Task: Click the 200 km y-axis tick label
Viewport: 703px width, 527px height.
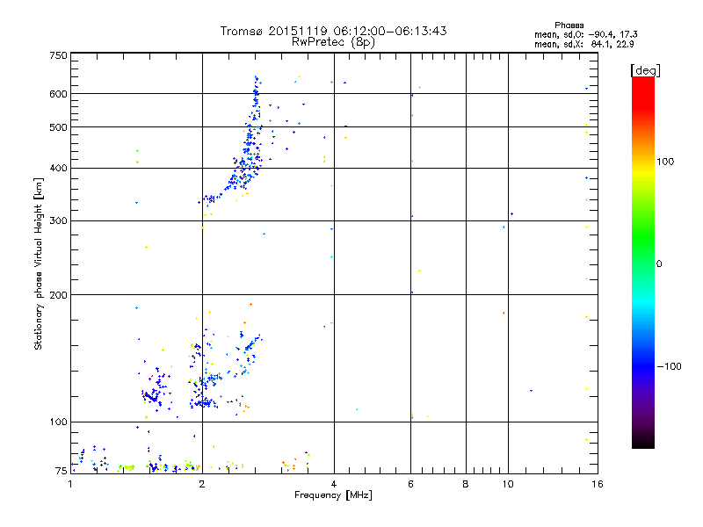Action: [58, 295]
